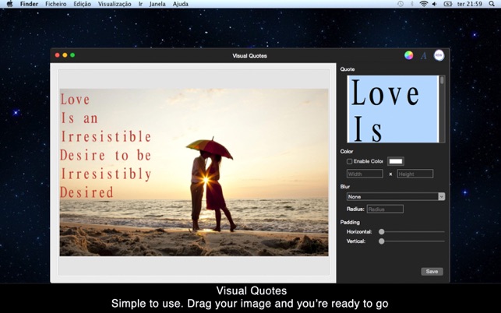Image resolution: width=501 pixels, height=313 pixels.
Task: Click the Bluetooth status icon
Action: pyautogui.click(x=412, y=4)
